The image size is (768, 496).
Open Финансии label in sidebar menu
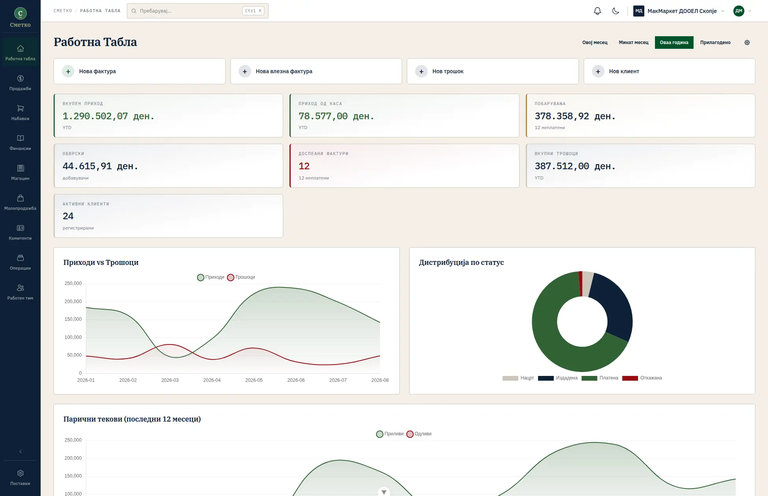[x=20, y=149]
